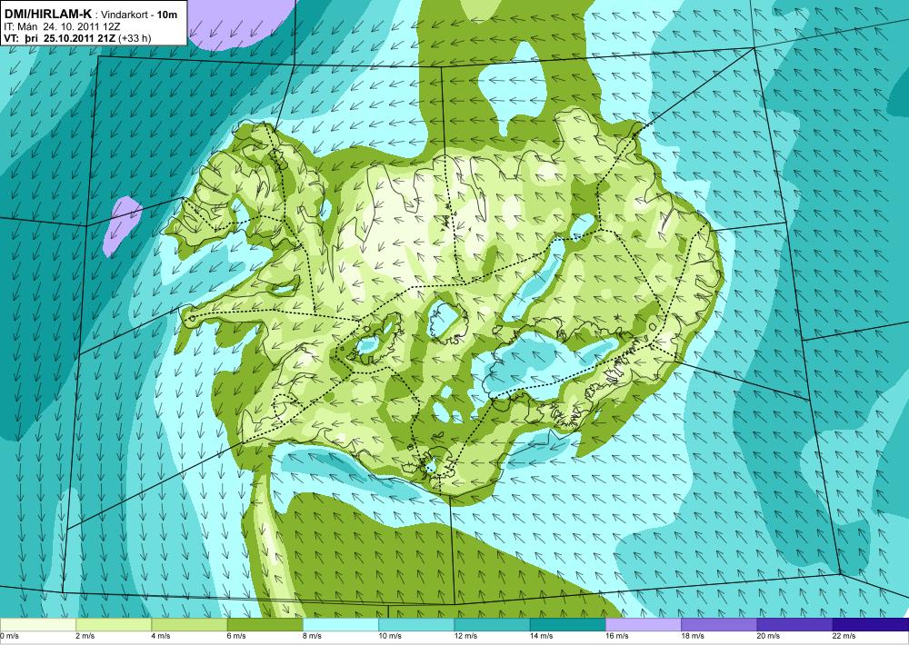Click the '8 m/s' legend label
Image resolution: width=909 pixels, height=645 pixels.
click(x=313, y=636)
